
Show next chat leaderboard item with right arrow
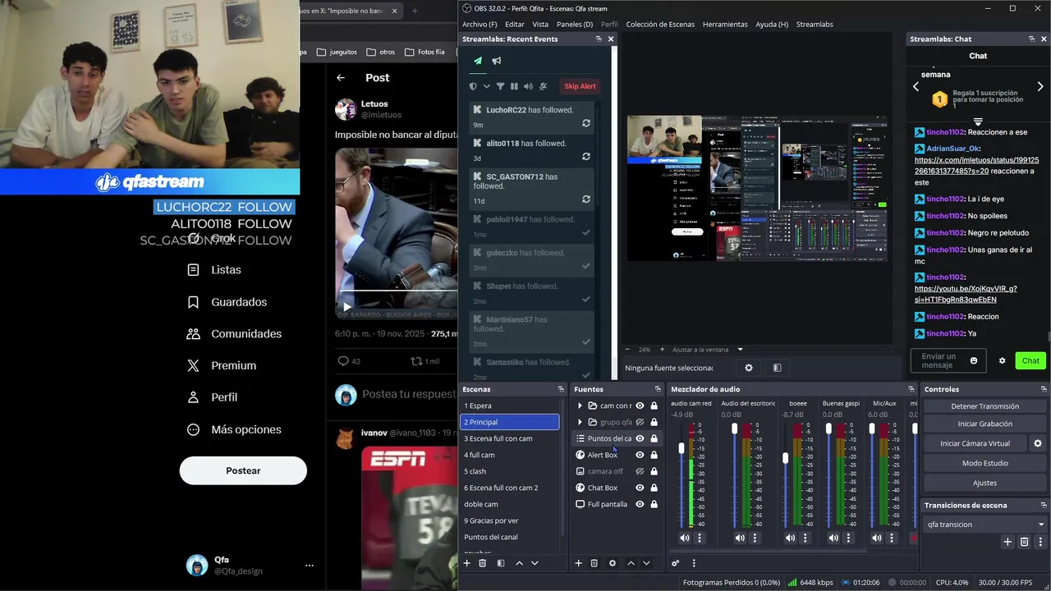click(x=1040, y=86)
